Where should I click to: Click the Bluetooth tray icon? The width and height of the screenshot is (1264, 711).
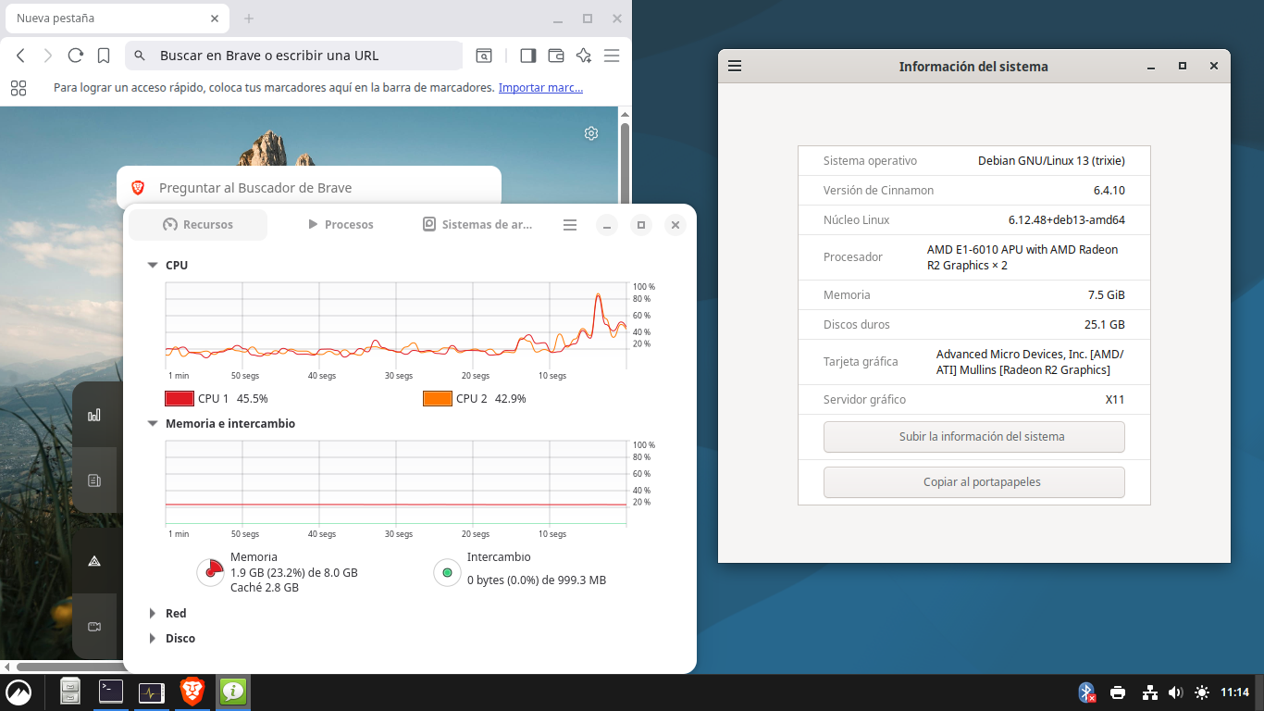click(x=1086, y=692)
